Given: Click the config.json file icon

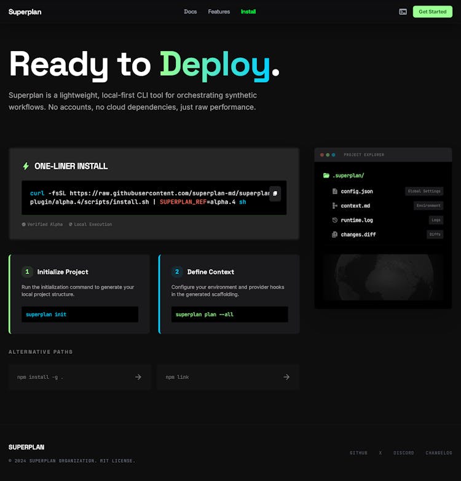Looking at the screenshot, I should click(335, 191).
